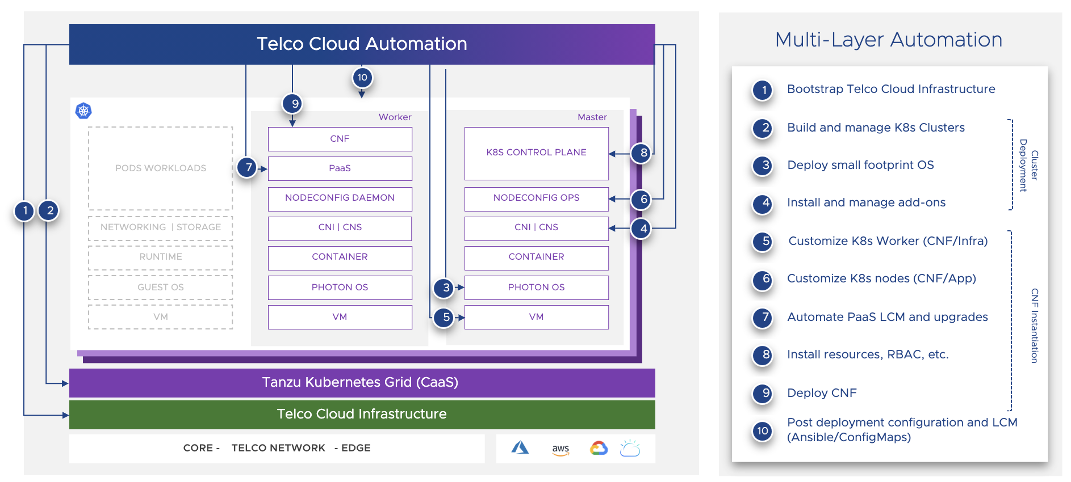This screenshot has height=482, width=1071.
Task: Click the vertical 'Cluster Deployment' label
Action: [x=1028, y=165]
